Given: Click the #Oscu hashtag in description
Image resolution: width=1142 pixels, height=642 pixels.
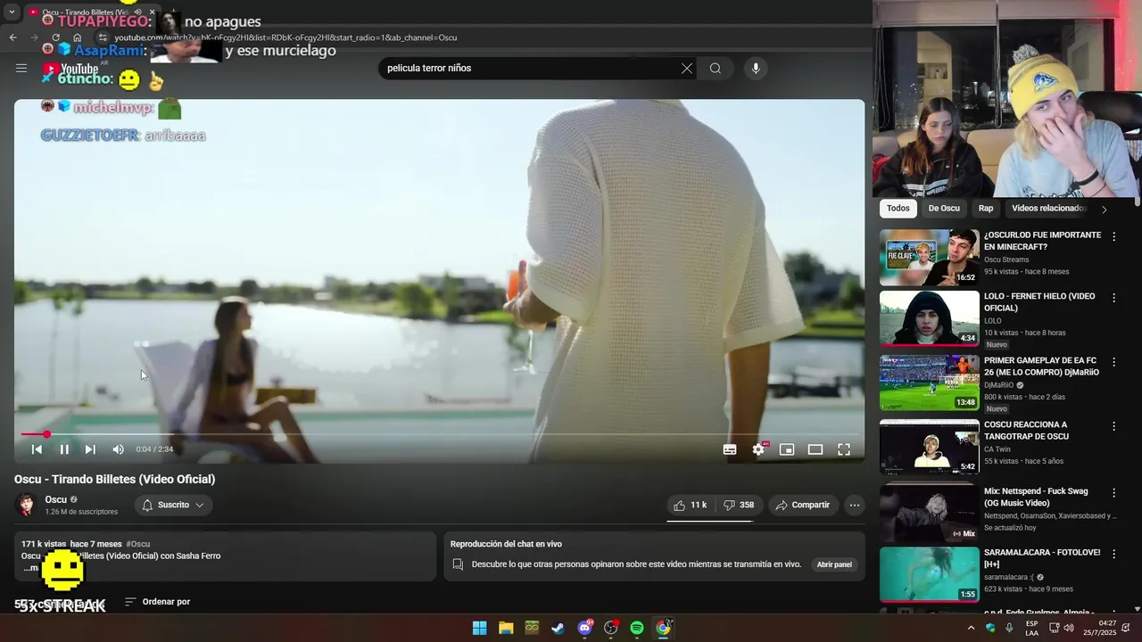Looking at the screenshot, I should (138, 544).
